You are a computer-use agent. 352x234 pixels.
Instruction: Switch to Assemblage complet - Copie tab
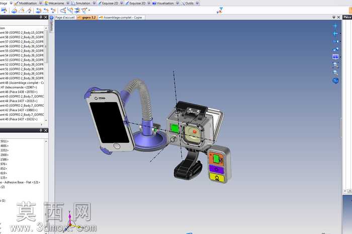point(121,17)
